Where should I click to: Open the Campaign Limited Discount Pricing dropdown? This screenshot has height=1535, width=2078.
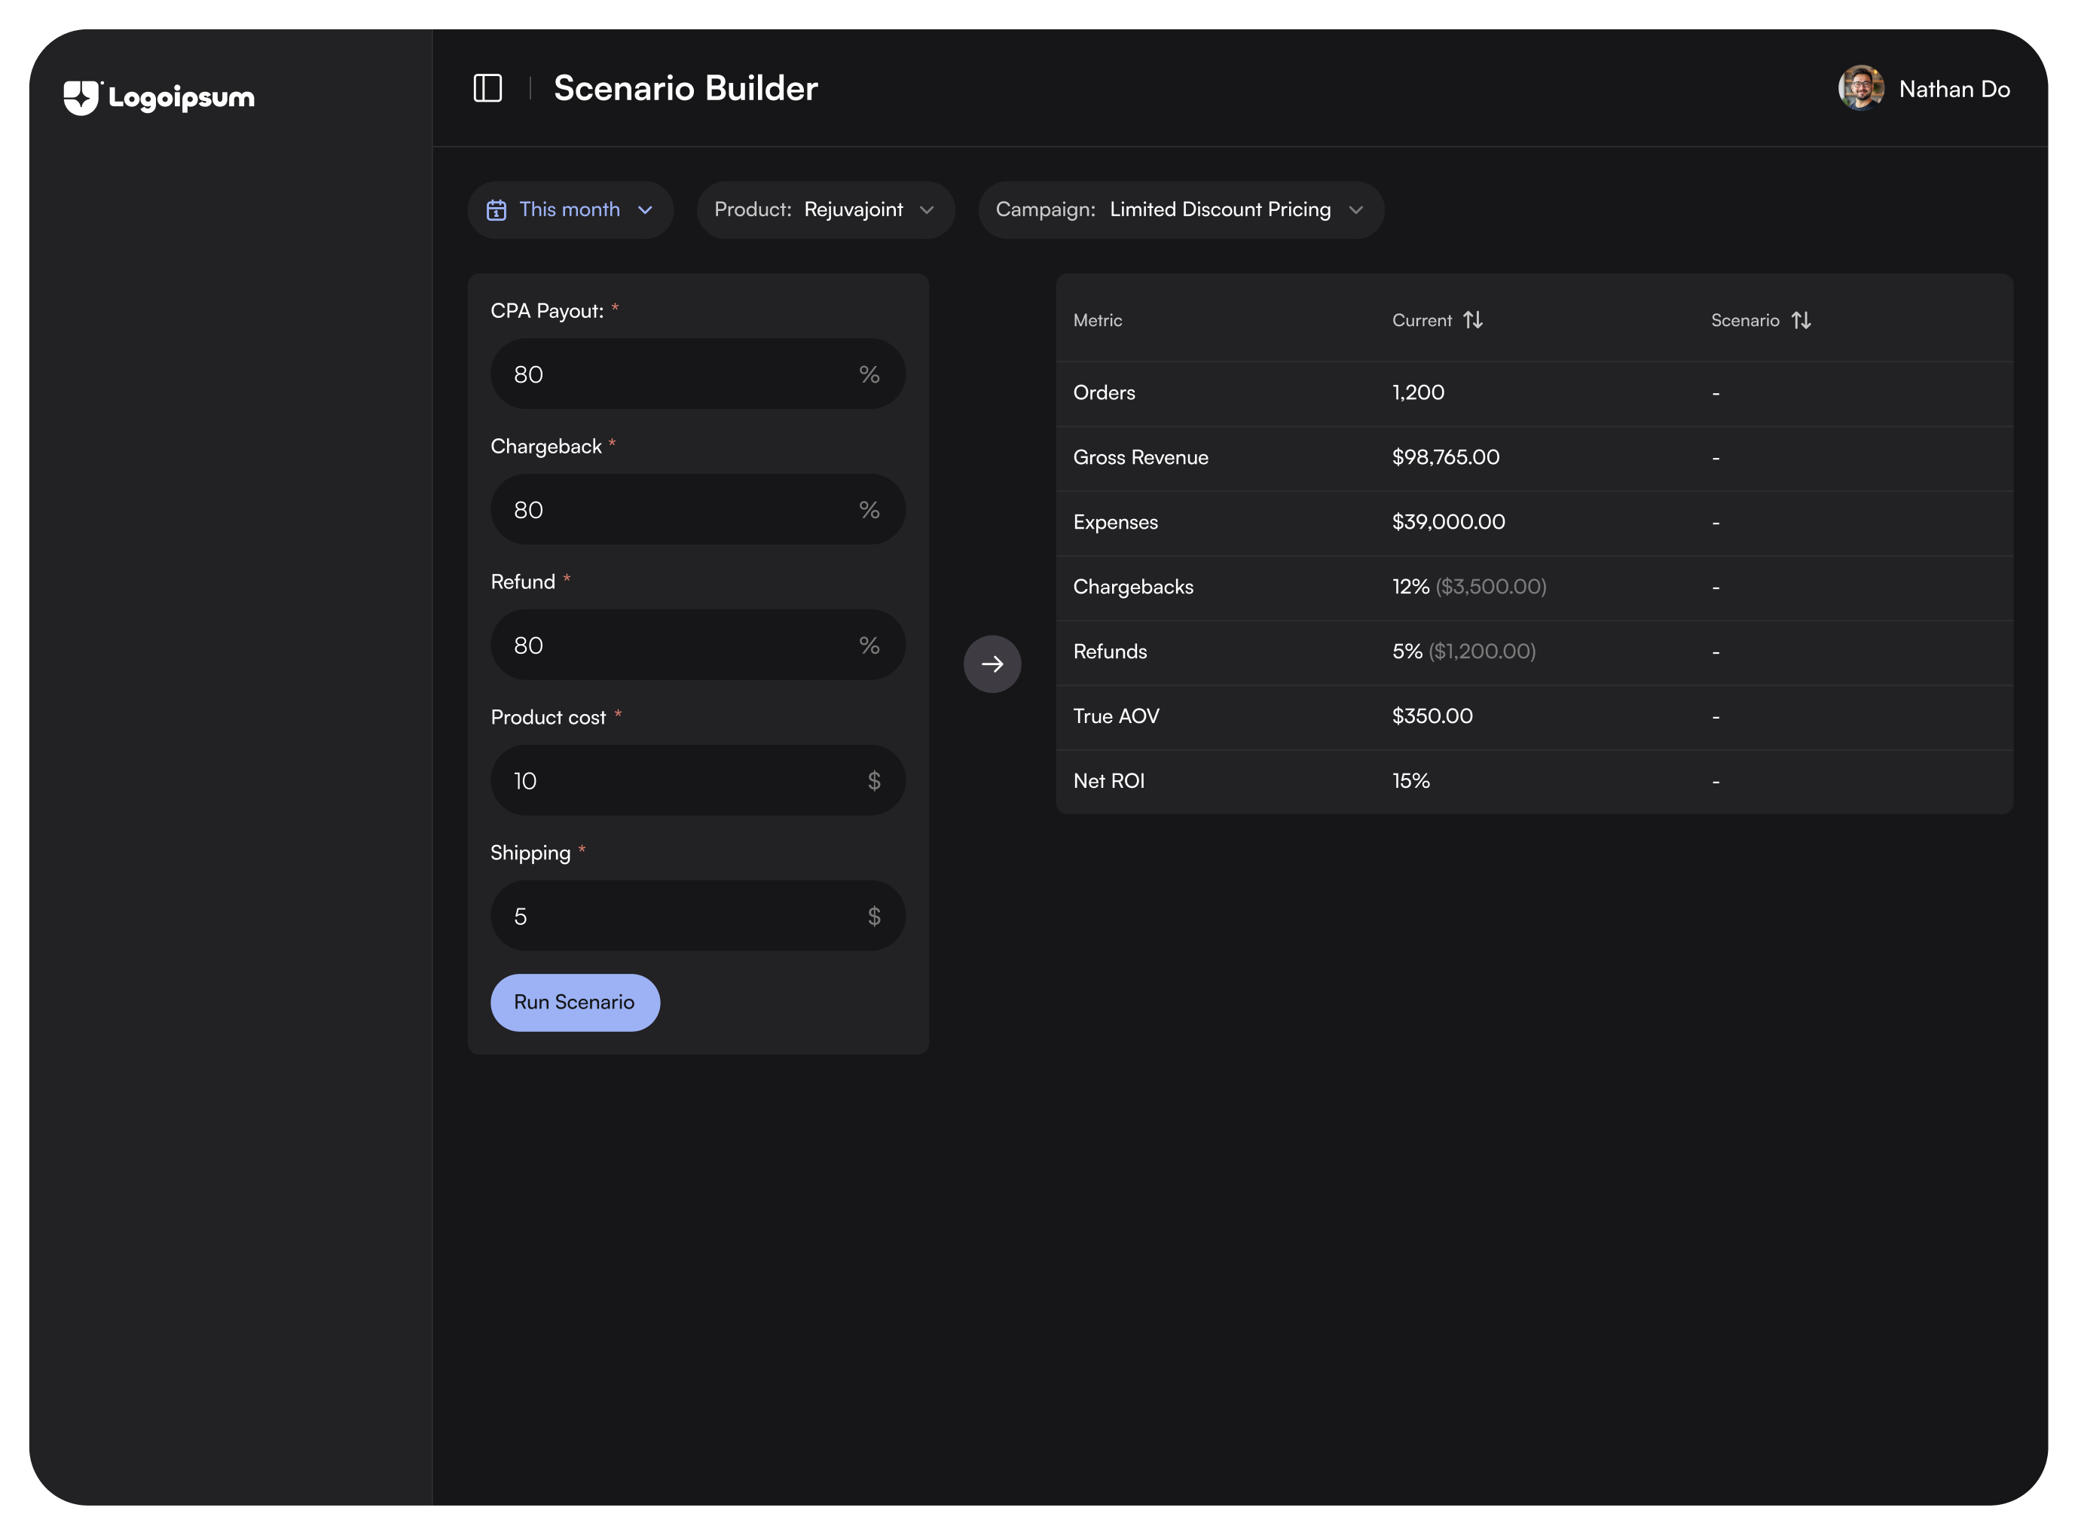(1180, 210)
